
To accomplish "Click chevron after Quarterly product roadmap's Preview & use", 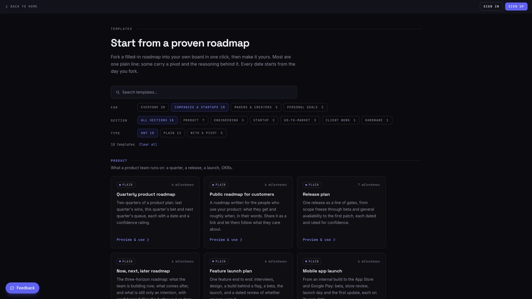I will [148, 240].
